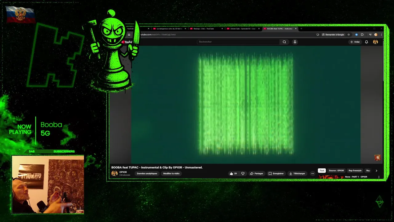Click the 'Demander à Google' button
Image resolution: width=394 pixels, height=222 pixels.
click(x=333, y=35)
